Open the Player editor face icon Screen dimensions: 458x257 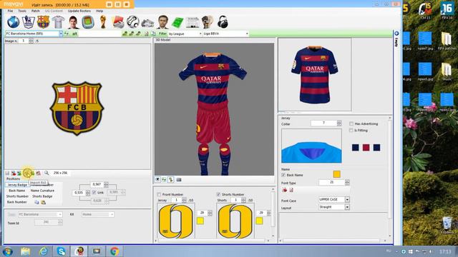coord(73,22)
